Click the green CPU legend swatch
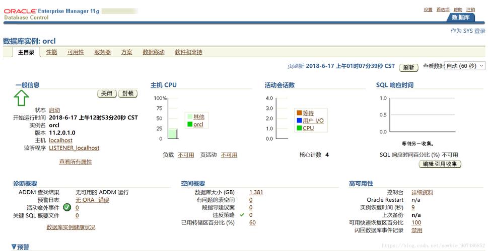 300,128
